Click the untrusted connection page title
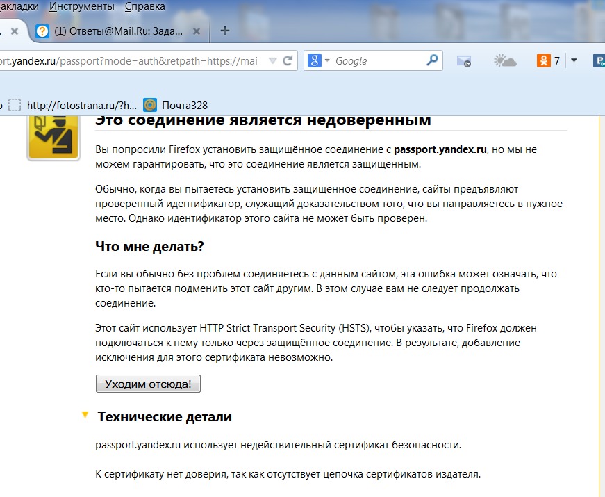This screenshot has height=497, width=605. (x=263, y=120)
